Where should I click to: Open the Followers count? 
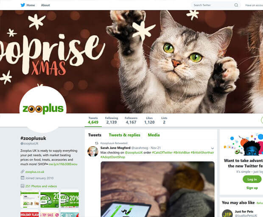tap(131, 120)
